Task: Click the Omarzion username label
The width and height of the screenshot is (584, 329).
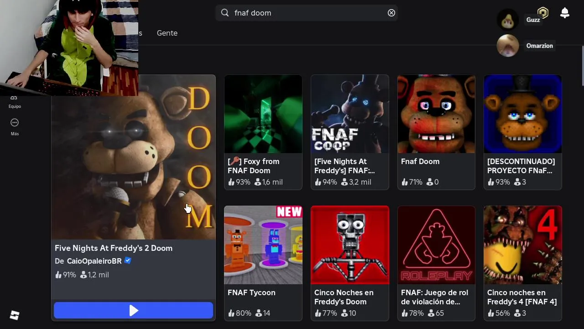Action: point(539,46)
